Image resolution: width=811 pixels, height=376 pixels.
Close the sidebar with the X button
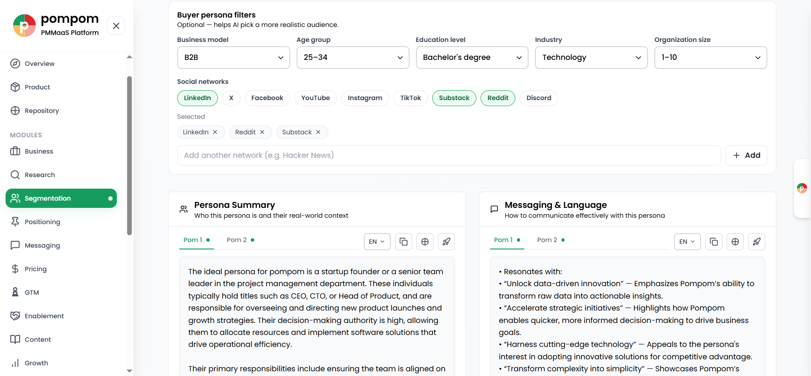[x=116, y=26]
